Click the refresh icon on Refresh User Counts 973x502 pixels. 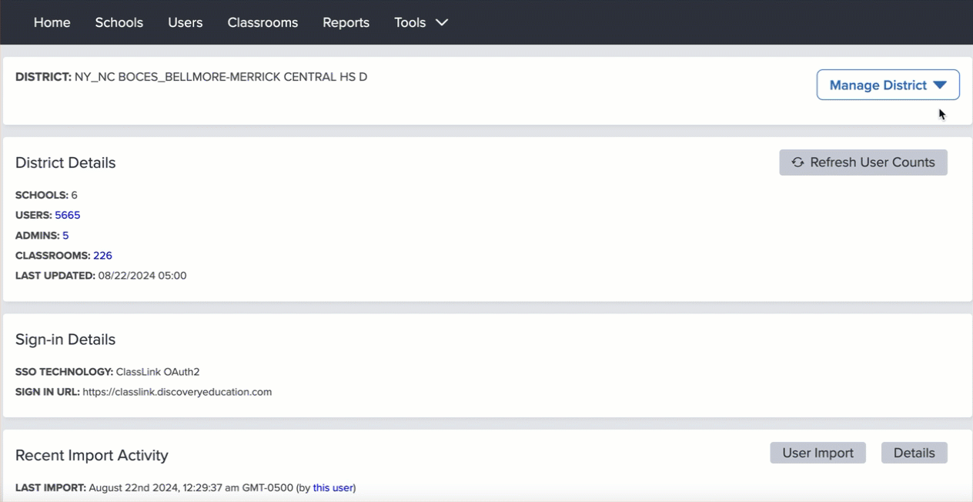click(797, 162)
